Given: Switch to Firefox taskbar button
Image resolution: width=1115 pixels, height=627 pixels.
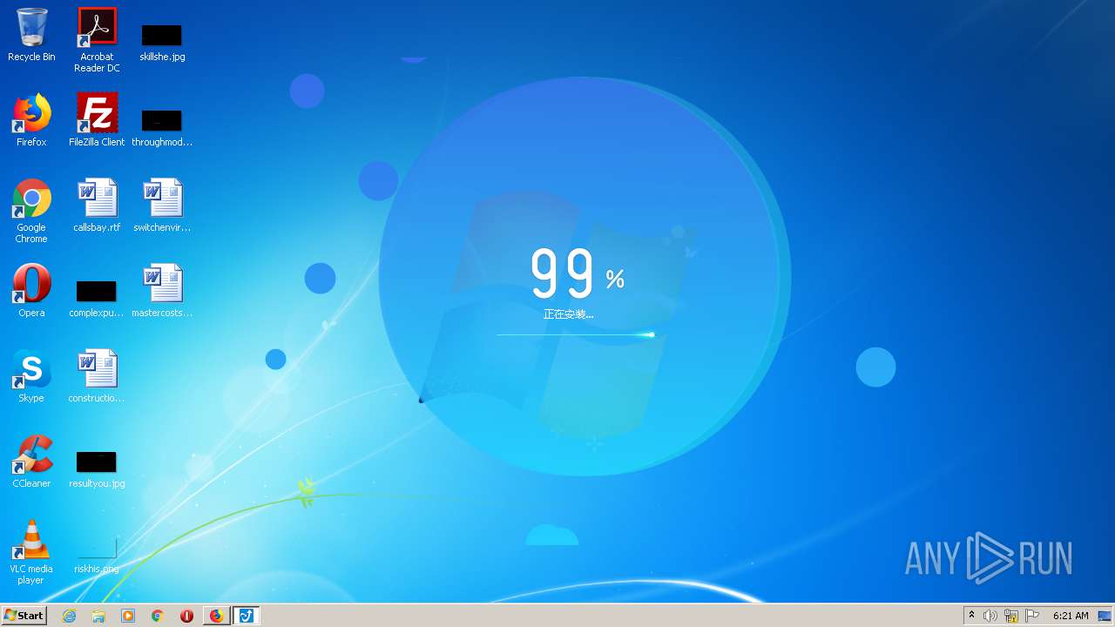Looking at the screenshot, I should 216,616.
